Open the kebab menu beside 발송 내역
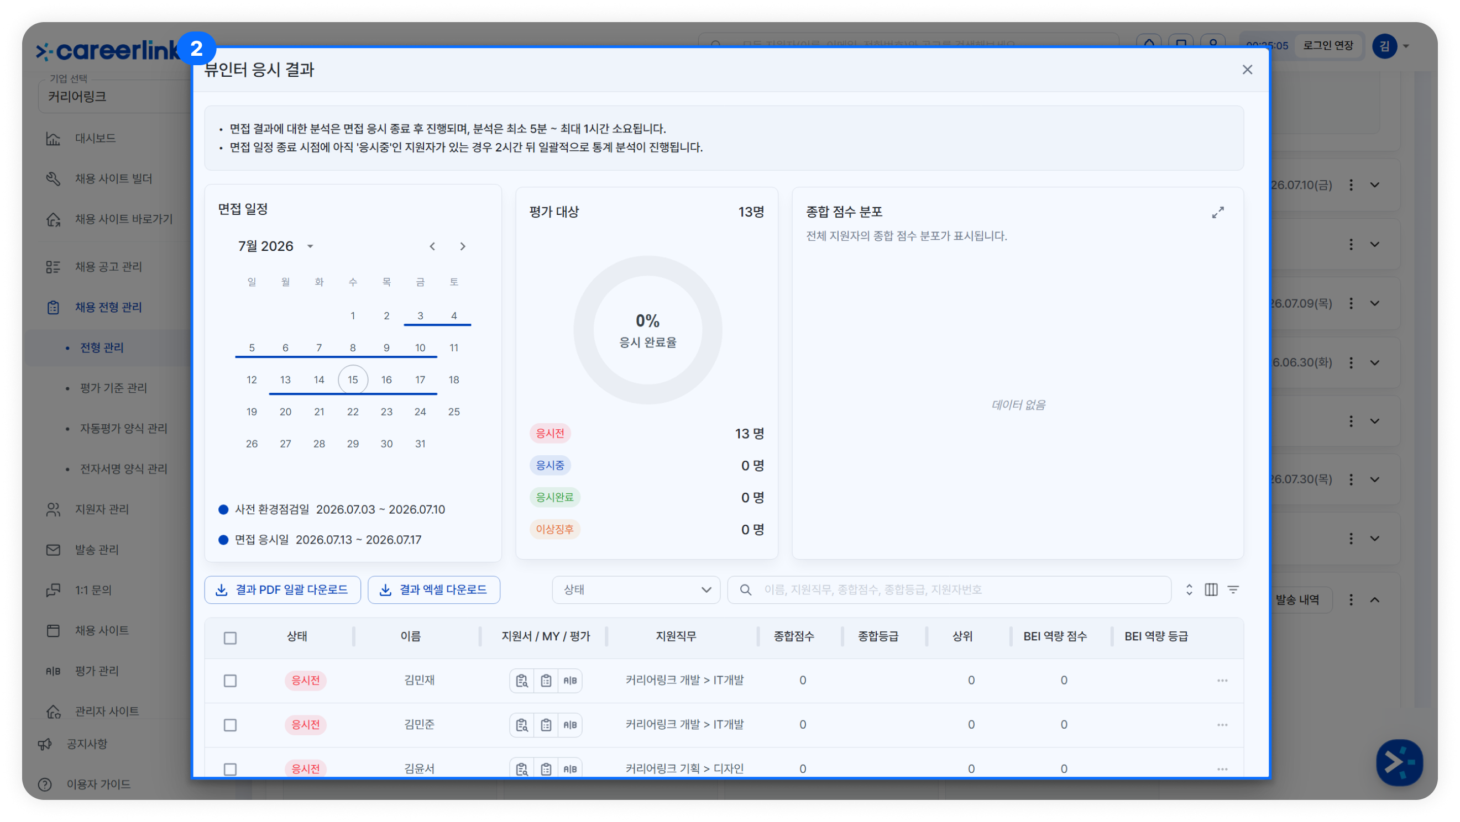 [x=1351, y=599]
